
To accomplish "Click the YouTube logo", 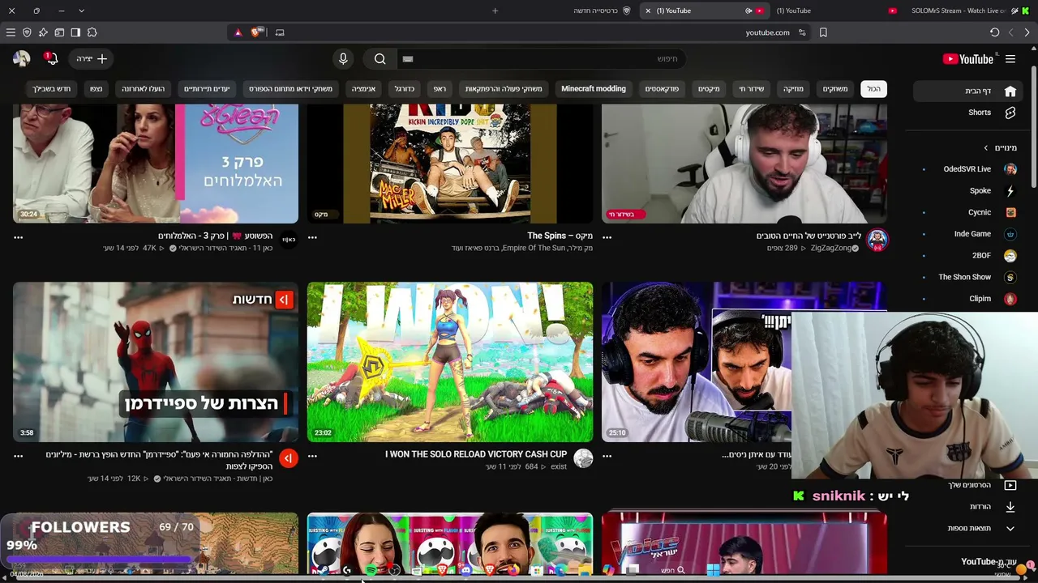I will click(x=968, y=59).
